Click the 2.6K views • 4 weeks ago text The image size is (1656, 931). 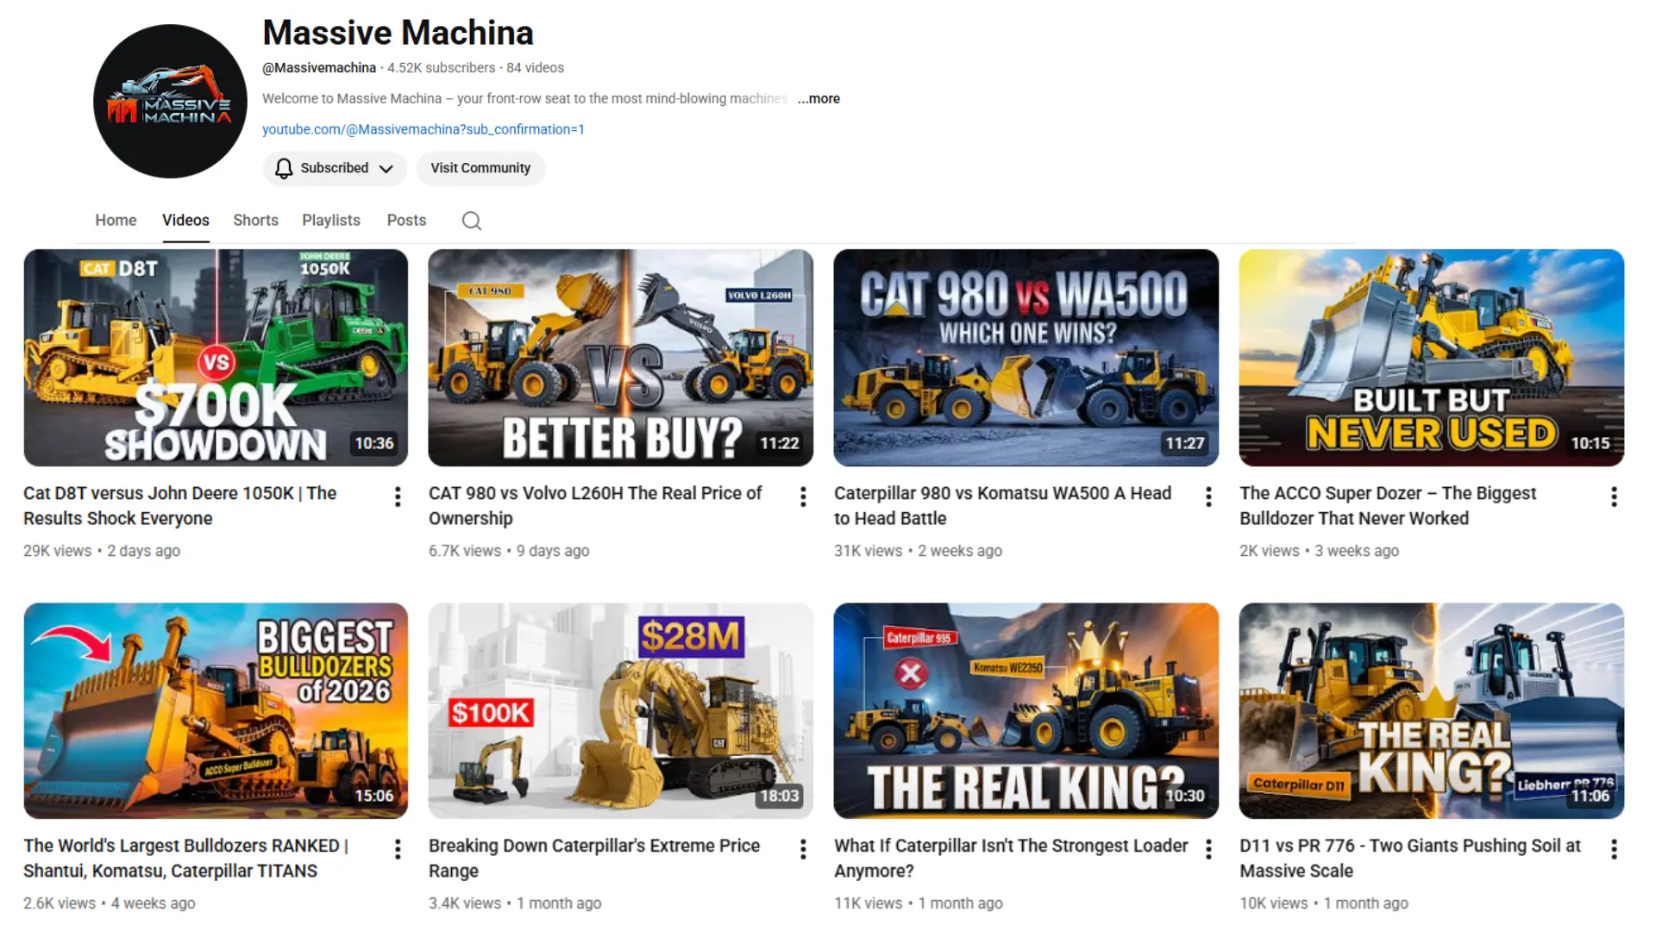pyautogui.click(x=110, y=903)
